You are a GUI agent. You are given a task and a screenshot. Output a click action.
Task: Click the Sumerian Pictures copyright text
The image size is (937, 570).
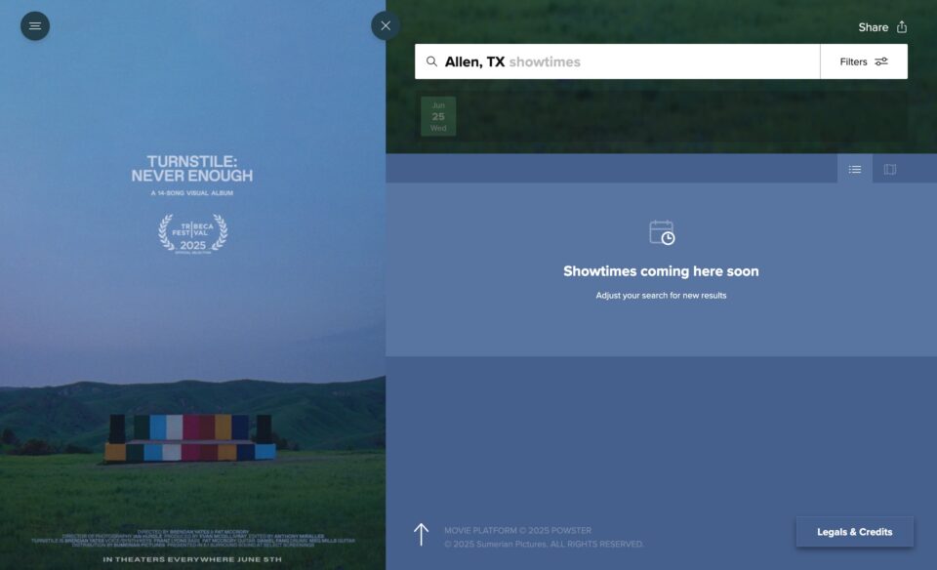click(544, 545)
